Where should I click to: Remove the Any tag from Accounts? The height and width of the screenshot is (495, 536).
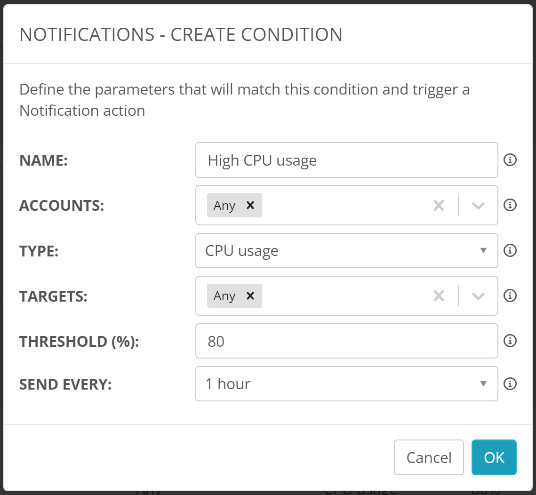(x=250, y=205)
